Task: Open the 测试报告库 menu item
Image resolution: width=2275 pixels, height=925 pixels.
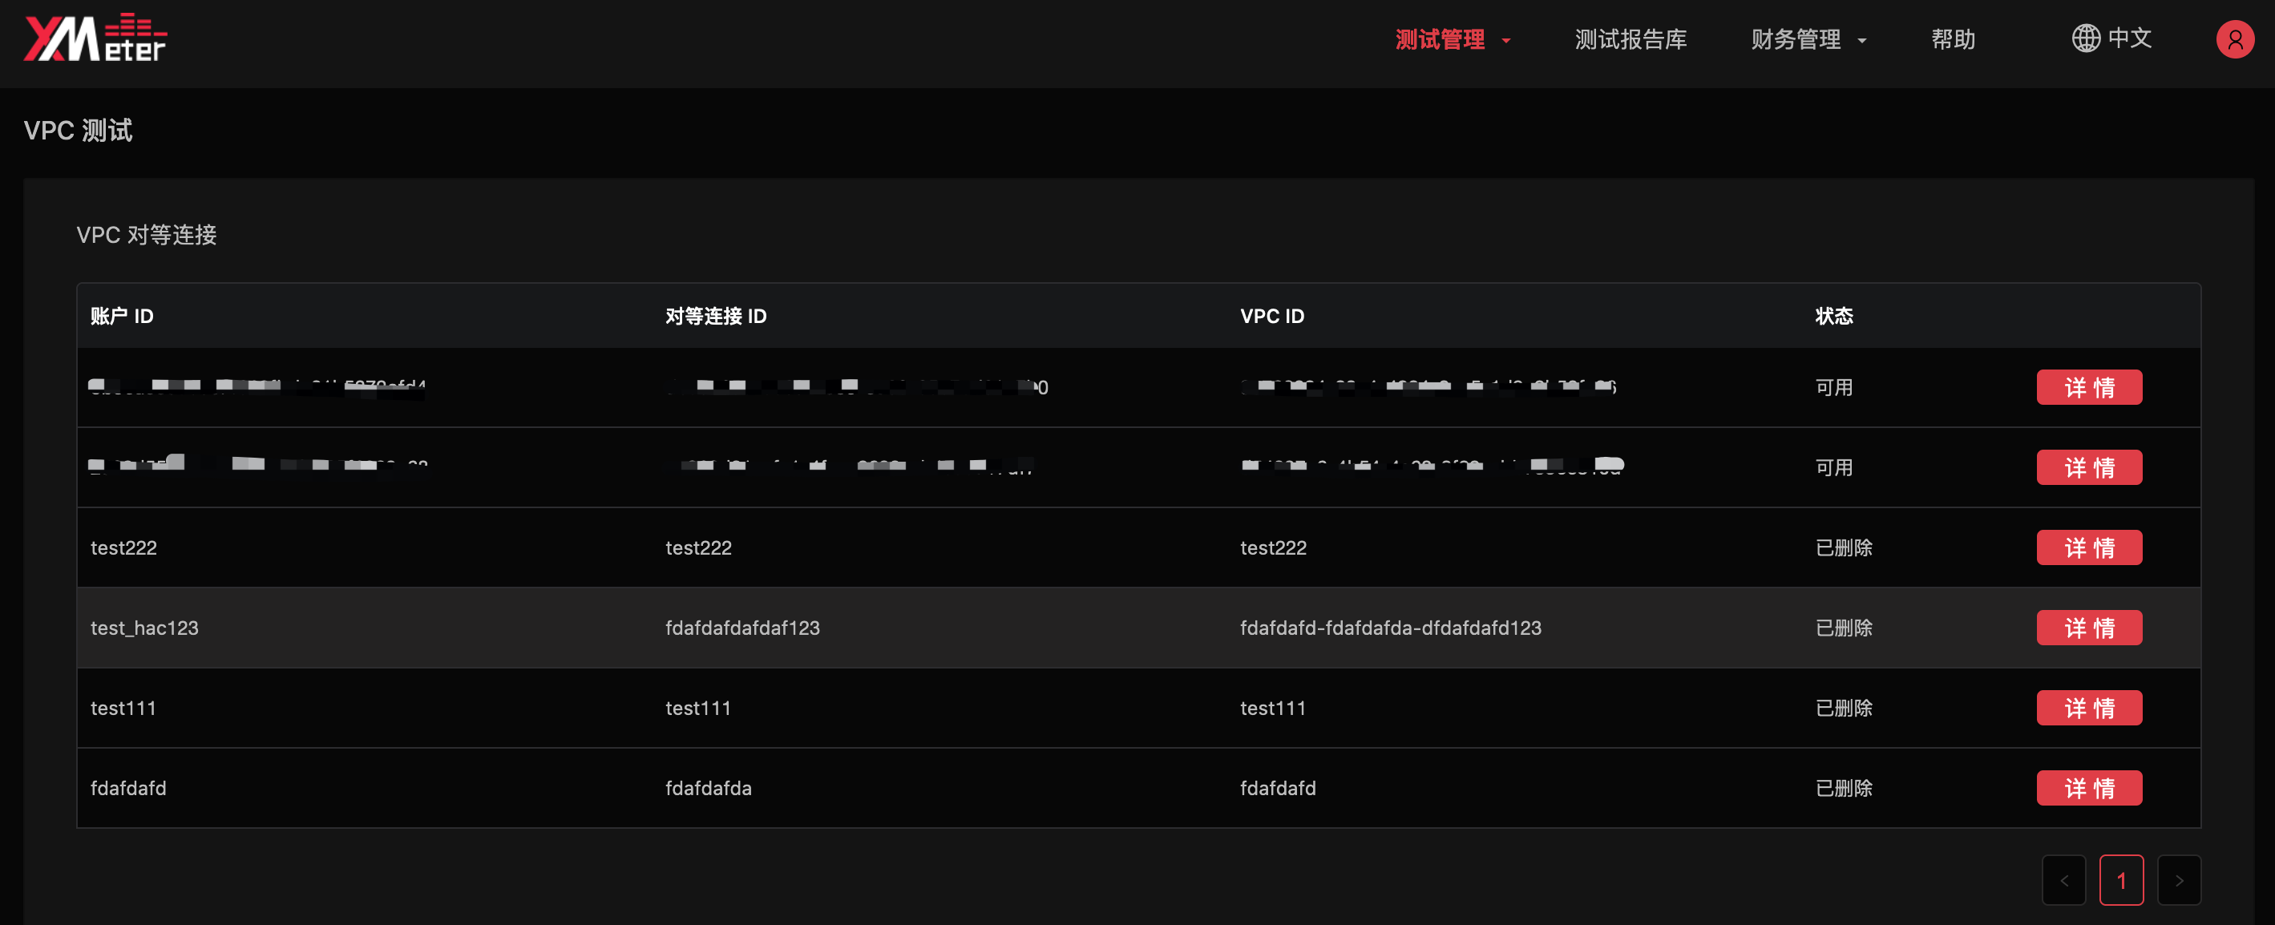Action: point(1630,38)
